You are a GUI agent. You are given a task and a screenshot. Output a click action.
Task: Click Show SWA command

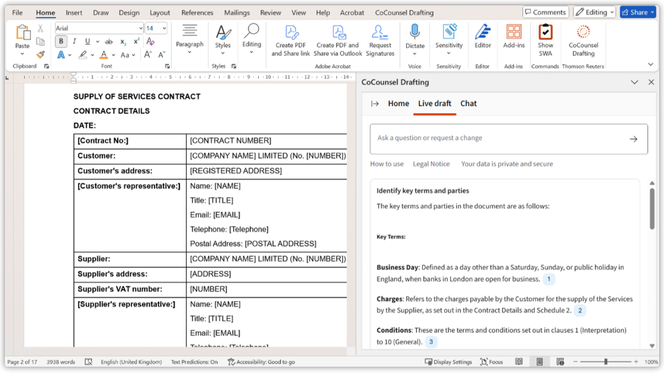[545, 40]
